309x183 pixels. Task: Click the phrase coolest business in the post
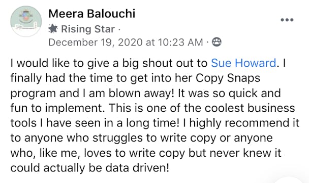click(x=250, y=108)
